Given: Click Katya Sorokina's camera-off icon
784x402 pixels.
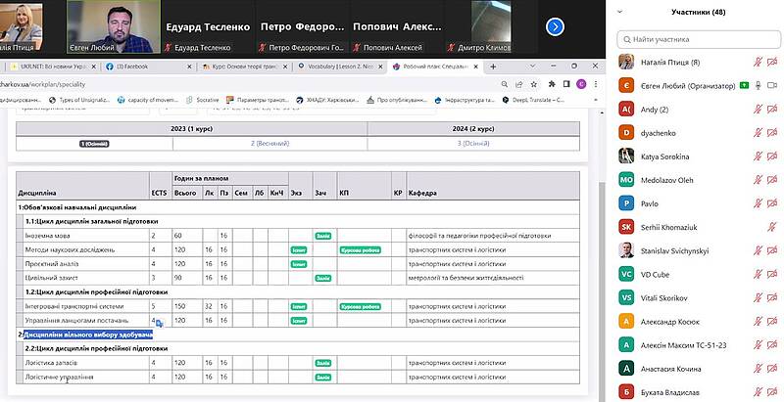Looking at the screenshot, I should tap(772, 156).
